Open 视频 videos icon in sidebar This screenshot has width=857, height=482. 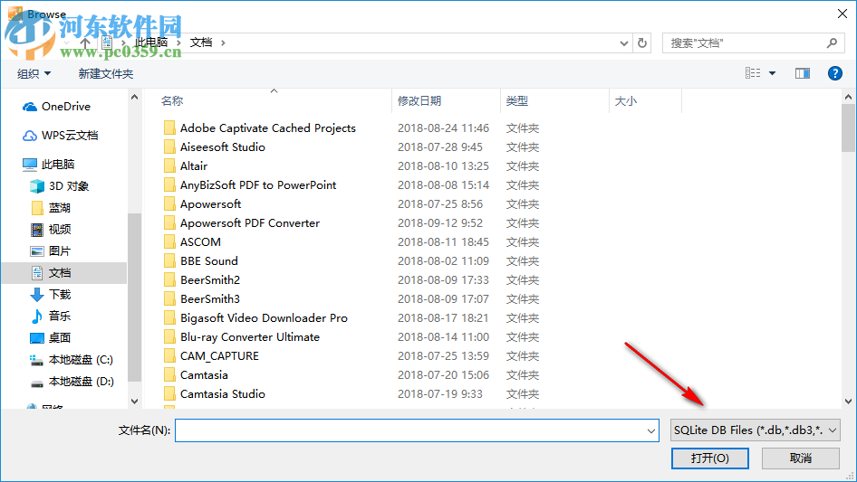click(36, 230)
